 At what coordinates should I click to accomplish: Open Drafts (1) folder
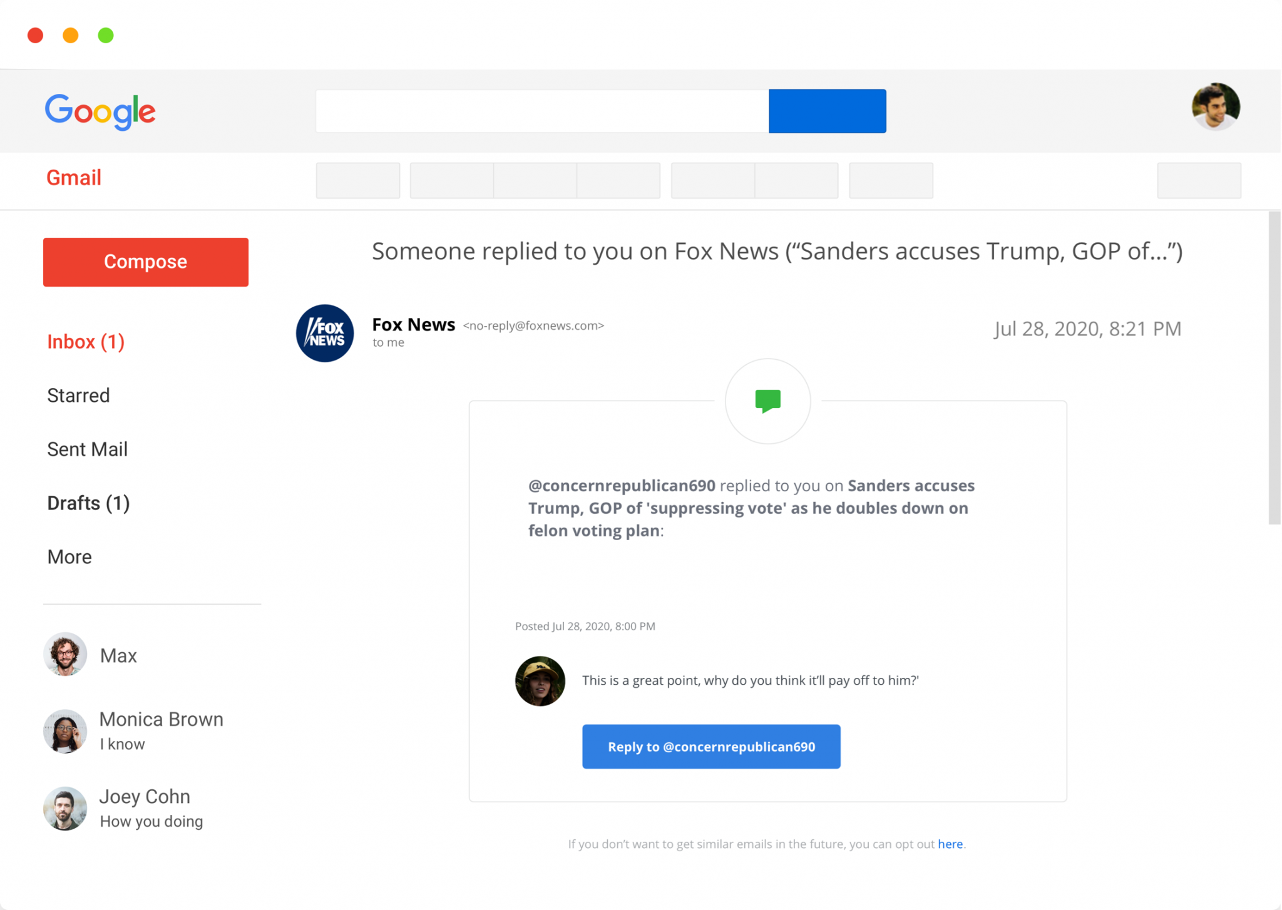click(88, 503)
